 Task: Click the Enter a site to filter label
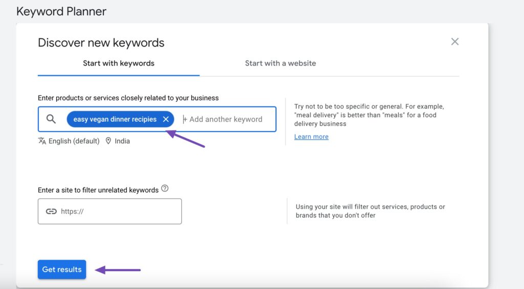pyautogui.click(x=98, y=190)
